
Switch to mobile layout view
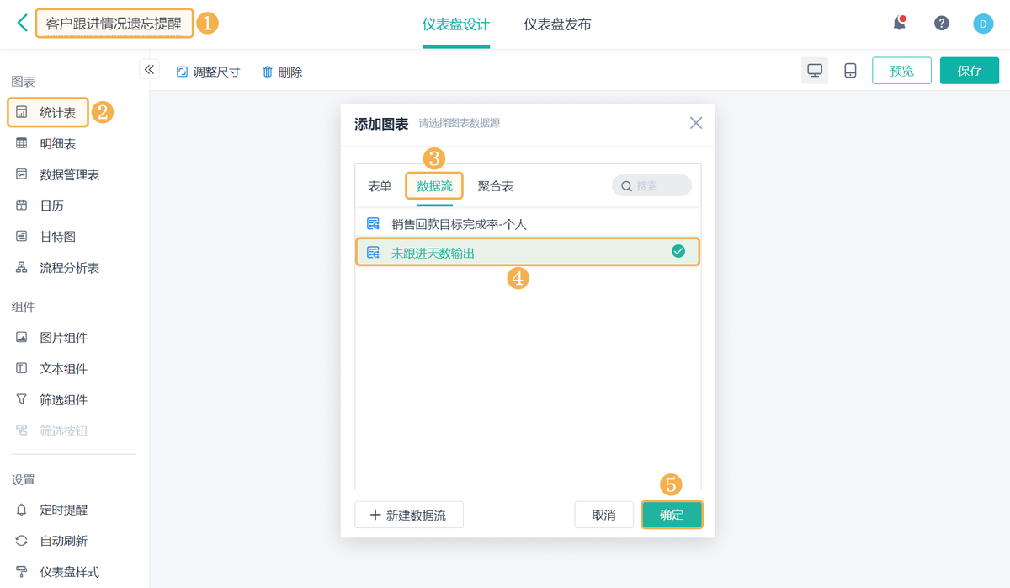click(850, 71)
